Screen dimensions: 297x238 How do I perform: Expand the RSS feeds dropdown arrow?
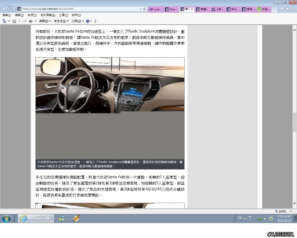[x=19, y=21]
